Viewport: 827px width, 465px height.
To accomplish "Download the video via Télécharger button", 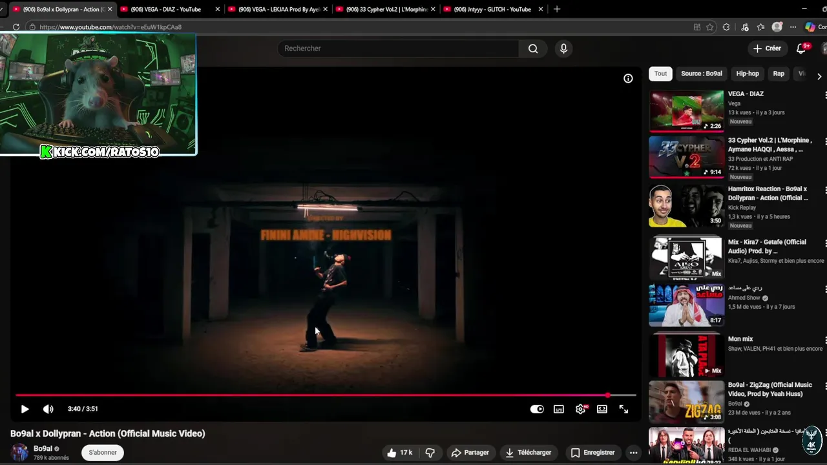I will tap(529, 453).
